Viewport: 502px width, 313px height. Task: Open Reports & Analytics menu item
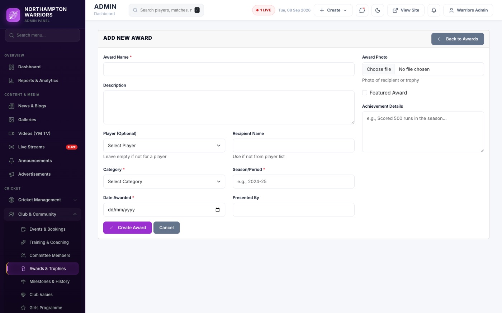click(x=43, y=80)
